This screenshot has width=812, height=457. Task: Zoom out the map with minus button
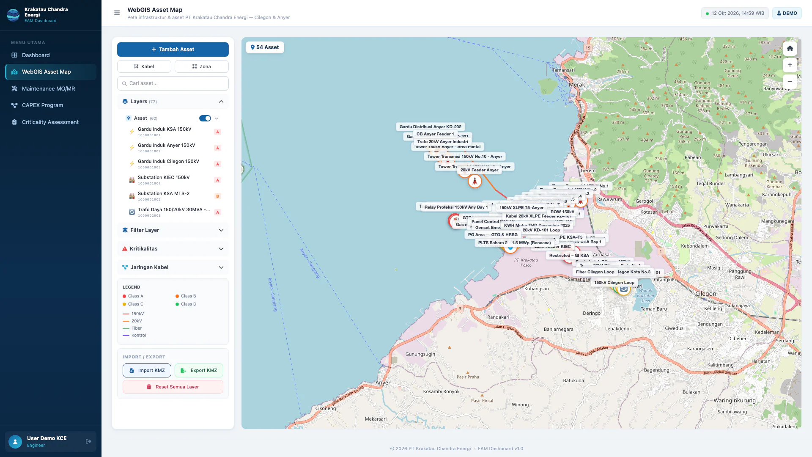[x=790, y=81]
